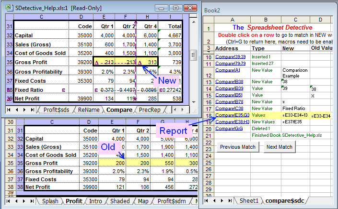This screenshot has height=209, width=338.
Task: Open the Compare!G:G link
Action: click(x=229, y=128)
